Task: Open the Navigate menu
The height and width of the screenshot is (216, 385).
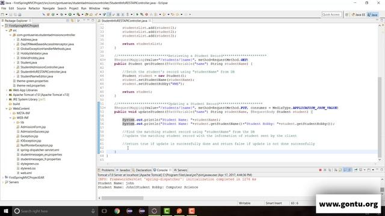Action: (49, 8)
